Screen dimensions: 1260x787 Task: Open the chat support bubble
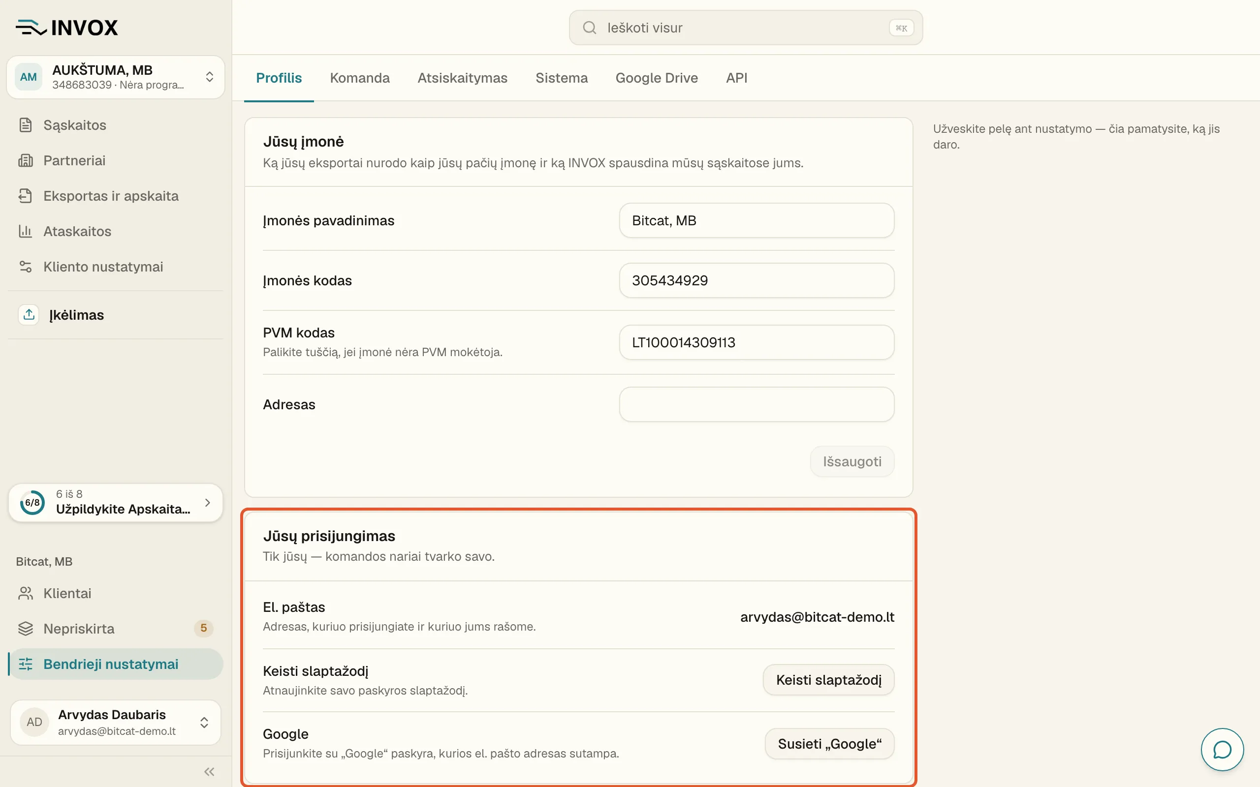tap(1222, 750)
